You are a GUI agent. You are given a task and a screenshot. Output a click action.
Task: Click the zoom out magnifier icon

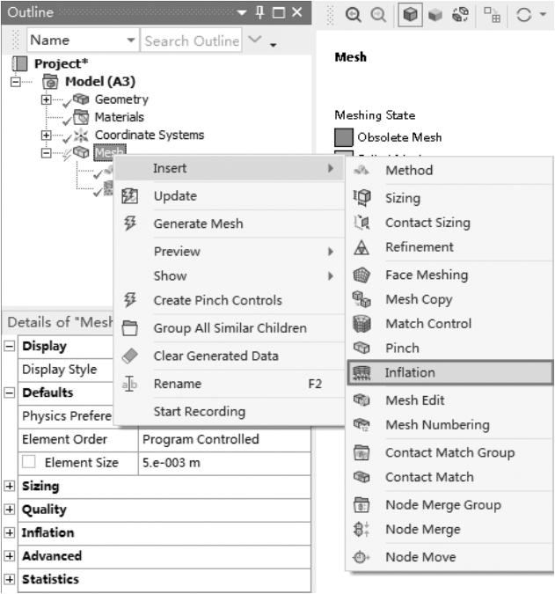tap(376, 14)
